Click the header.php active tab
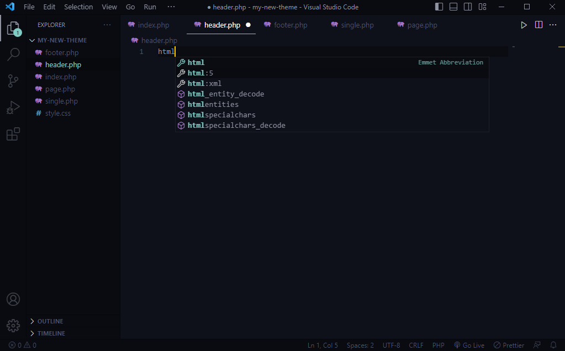Screen dimensions: 565x351 222,25
